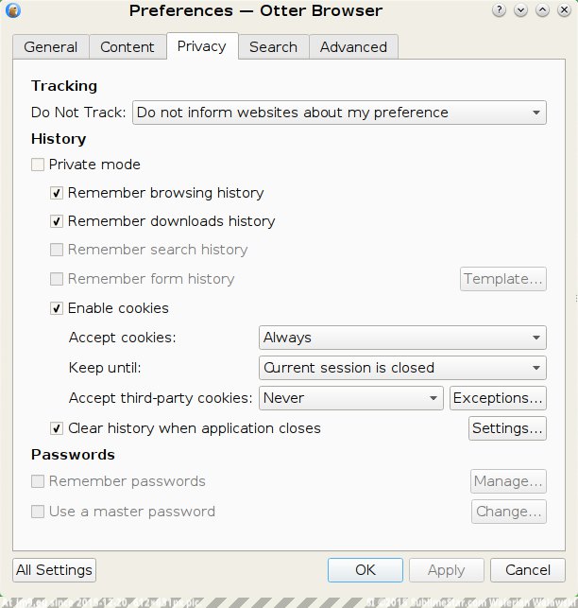Toggle Remember search history checkbox

click(57, 250)
